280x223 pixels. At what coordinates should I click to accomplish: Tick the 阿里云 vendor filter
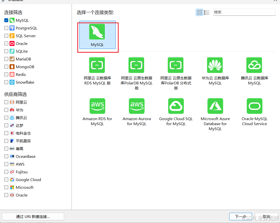click(x=6, y=102)
